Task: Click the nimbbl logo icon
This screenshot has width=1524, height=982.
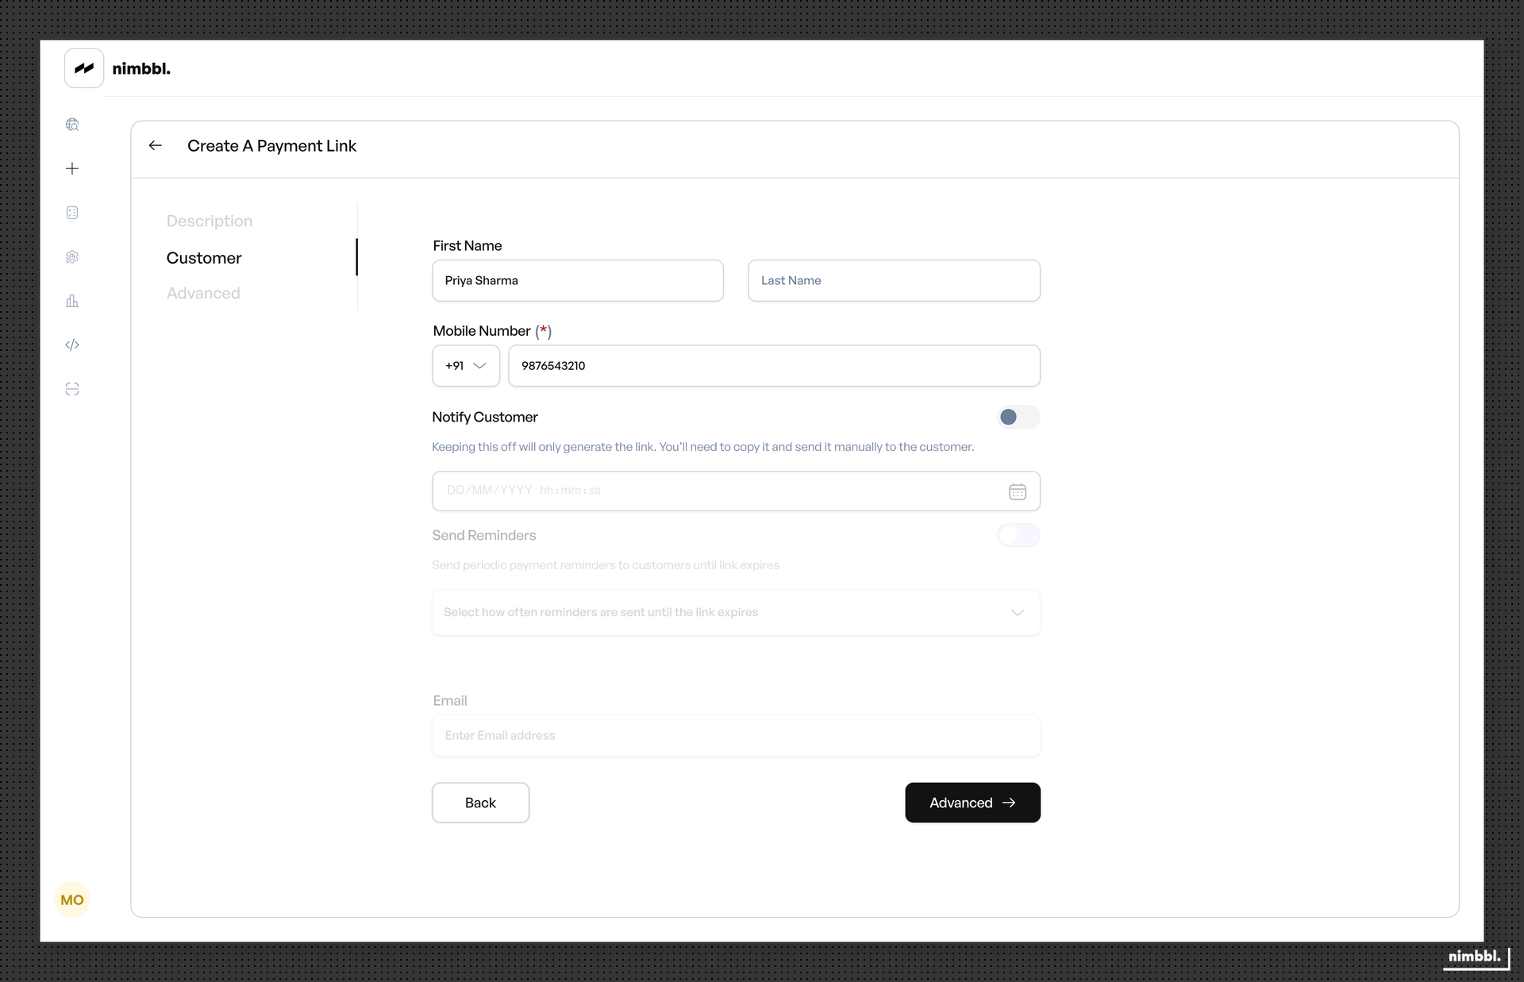Action: 83,68
